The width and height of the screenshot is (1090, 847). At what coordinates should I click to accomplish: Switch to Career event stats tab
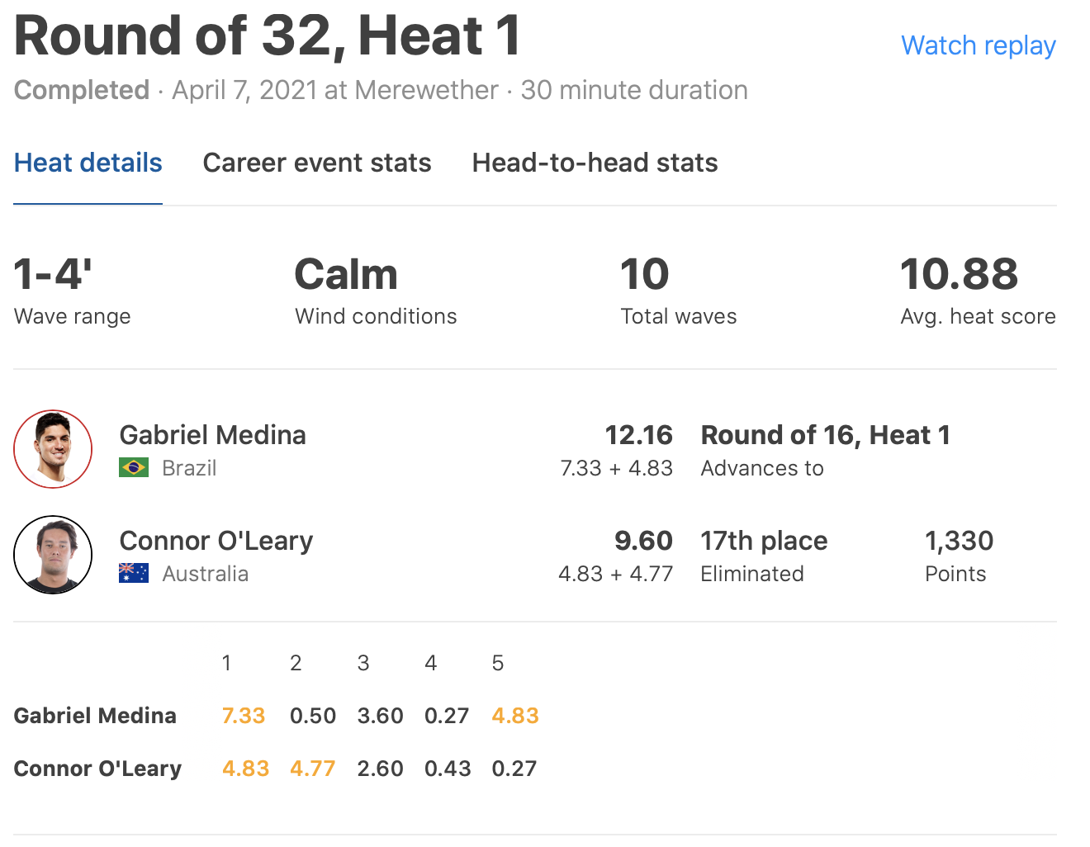pos(317,163)
